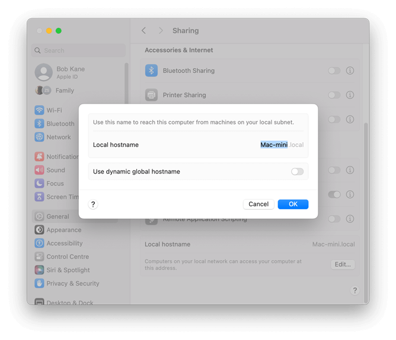Show info for Printer Sharing
Image resolution: width=396 pixels, height=340 pixels.
(350, 95)
